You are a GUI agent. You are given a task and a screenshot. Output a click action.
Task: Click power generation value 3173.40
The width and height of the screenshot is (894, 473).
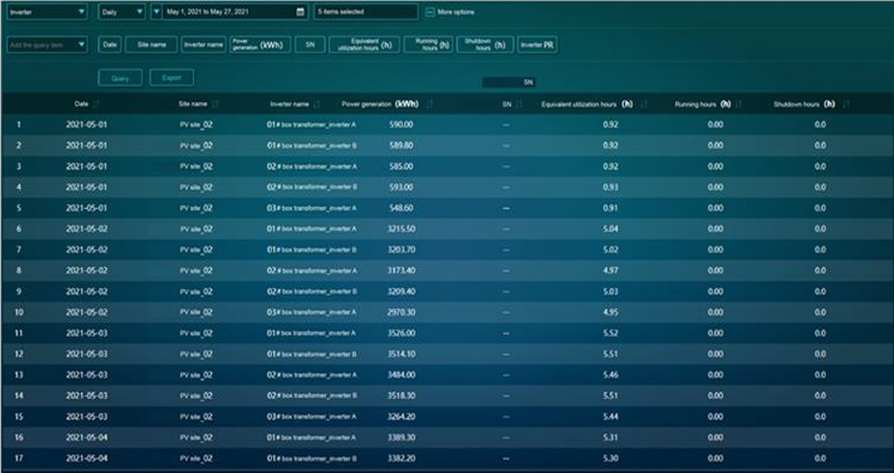[x=401, y=271]
